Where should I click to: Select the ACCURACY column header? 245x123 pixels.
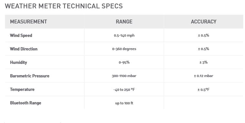pyautogui.click(x=203, y=22)
